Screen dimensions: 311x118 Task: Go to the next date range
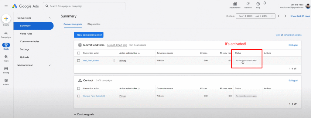(x=285, y=16)
